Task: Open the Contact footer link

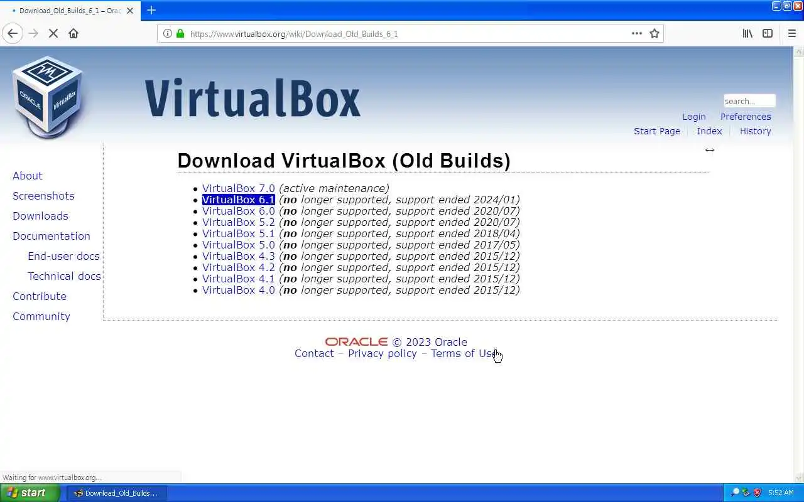Action: (314, 353)
